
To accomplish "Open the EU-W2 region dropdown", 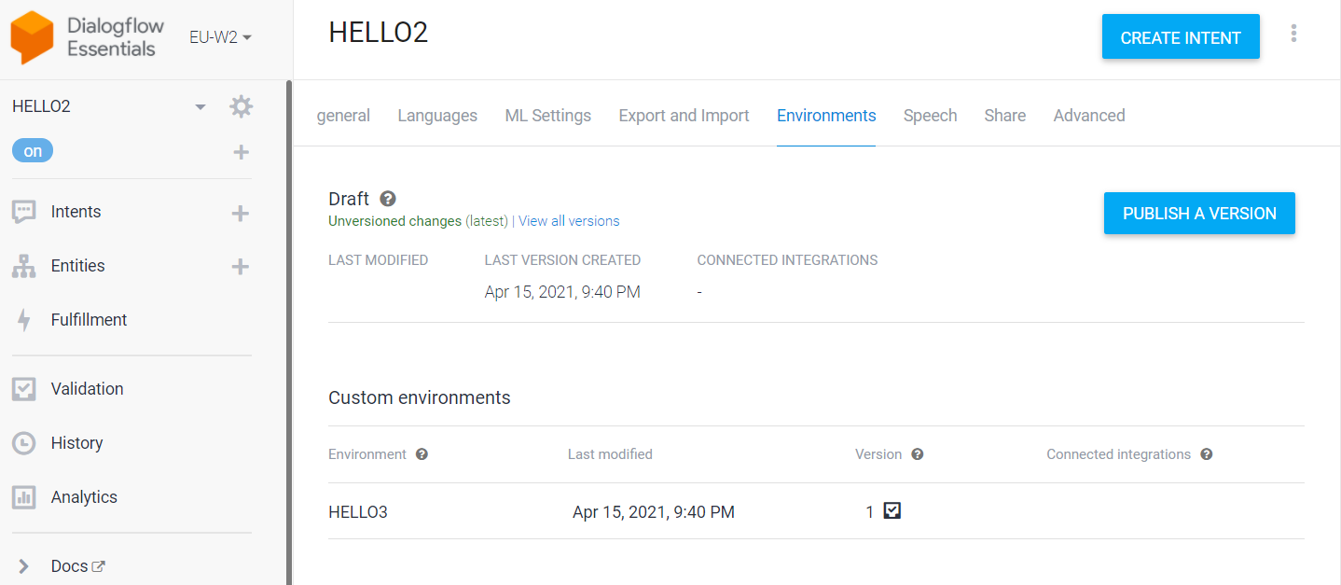I will (x=220, y=37).
